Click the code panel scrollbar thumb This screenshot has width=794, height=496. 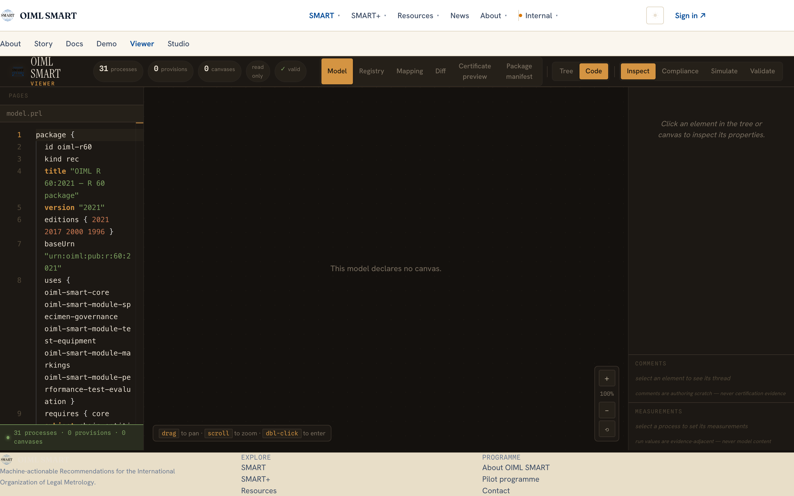(140, 123)
